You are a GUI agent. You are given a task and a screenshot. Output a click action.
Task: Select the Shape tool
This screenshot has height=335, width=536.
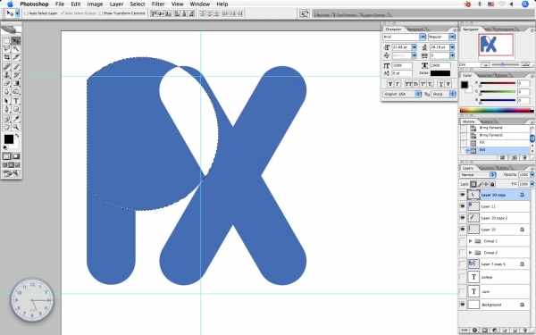pos(16,109)
